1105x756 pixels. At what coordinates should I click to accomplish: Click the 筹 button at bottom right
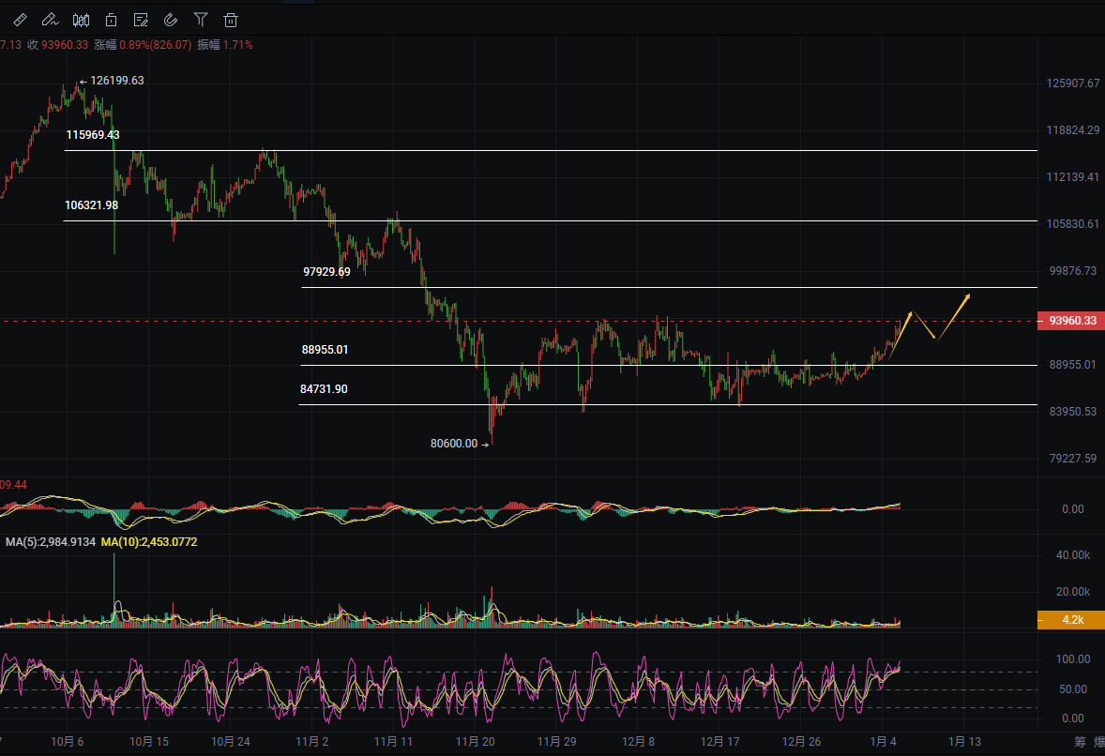[1080, 742]
